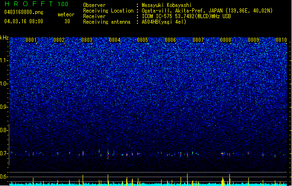
Task: Click the Receiver label
Action: pos(94,16)
